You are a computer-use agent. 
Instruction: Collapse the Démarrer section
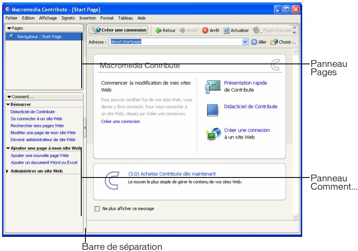[x=8, y=104]
